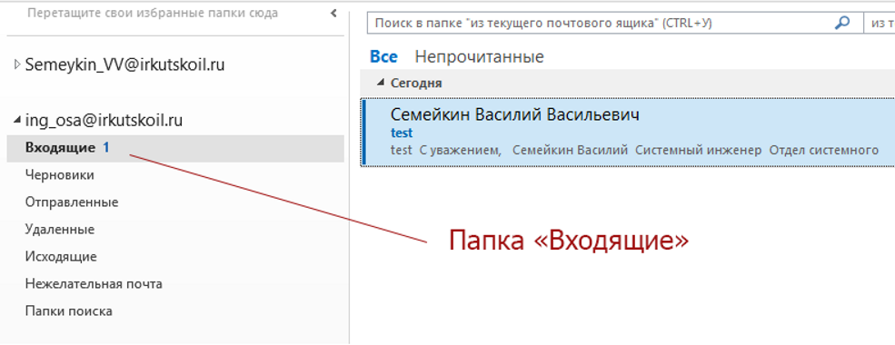
Task: Select the ing_osa@irkutskoil.ru account name
Action: coord(104,121)
